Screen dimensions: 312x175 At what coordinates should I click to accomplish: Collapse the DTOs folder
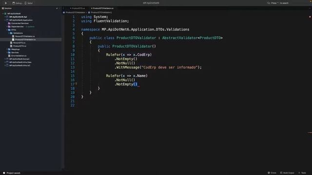point(7,30)
